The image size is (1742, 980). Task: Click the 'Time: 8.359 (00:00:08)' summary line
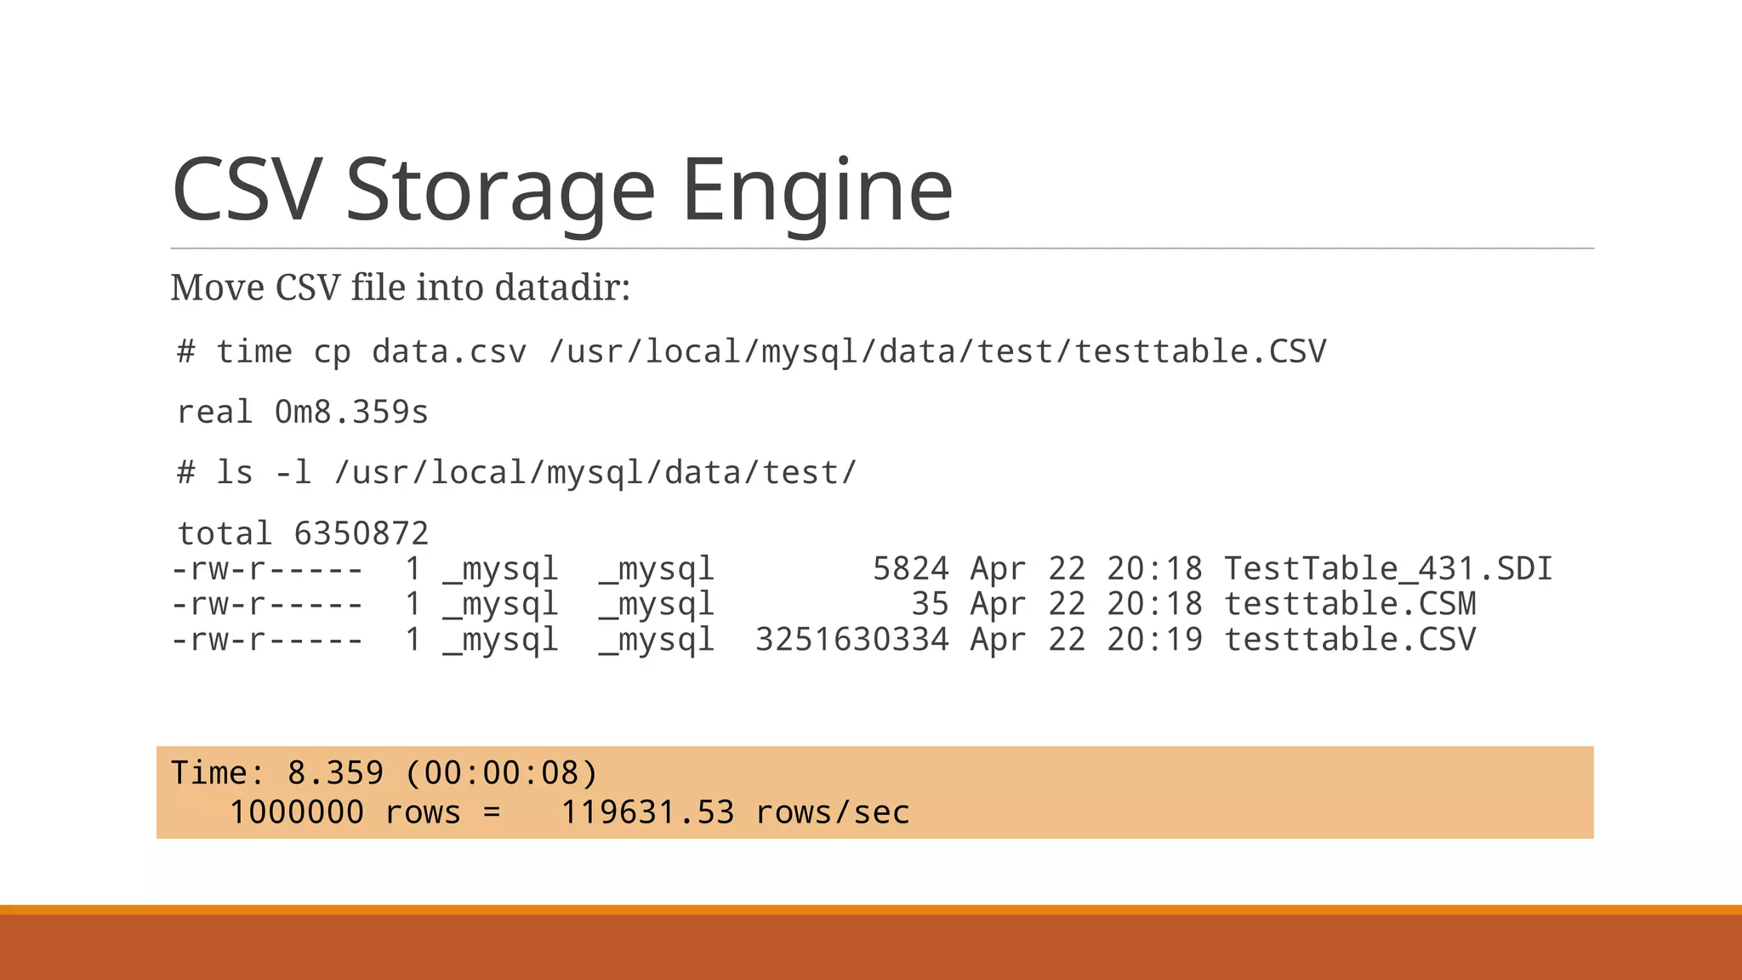pos(384,773)
